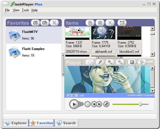Minimize the FlashPlayer Plus window
Screen dimensions: 160x129
144,4
